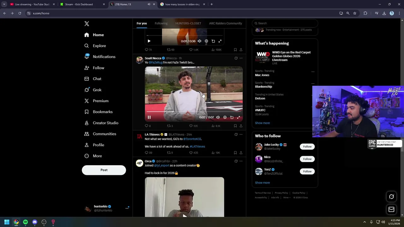The height and width of the screenshot is (227, 404).
Task: Open account options beside hunterkio
Action: 127,208
